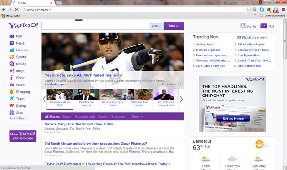Click the Yahoo search input field

(x=96, y=26)
